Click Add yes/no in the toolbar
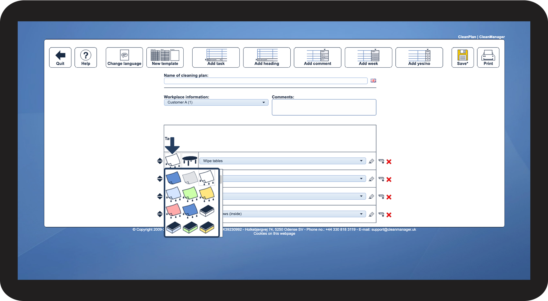Image resolution: width=548 pixels, height=301 pixels. click(x=419, y=57)
